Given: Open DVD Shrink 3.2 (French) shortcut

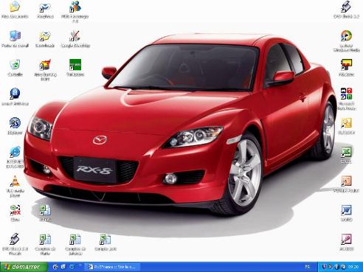Looking at the screenshot, I should click(15, 239).
